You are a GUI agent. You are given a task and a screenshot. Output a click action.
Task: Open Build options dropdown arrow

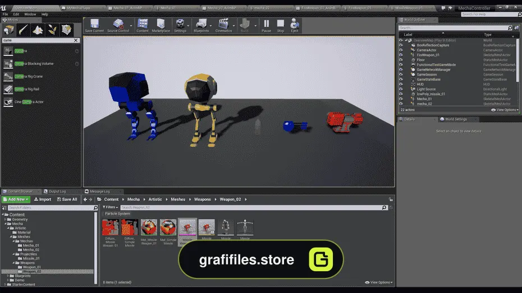click(256, 26)
